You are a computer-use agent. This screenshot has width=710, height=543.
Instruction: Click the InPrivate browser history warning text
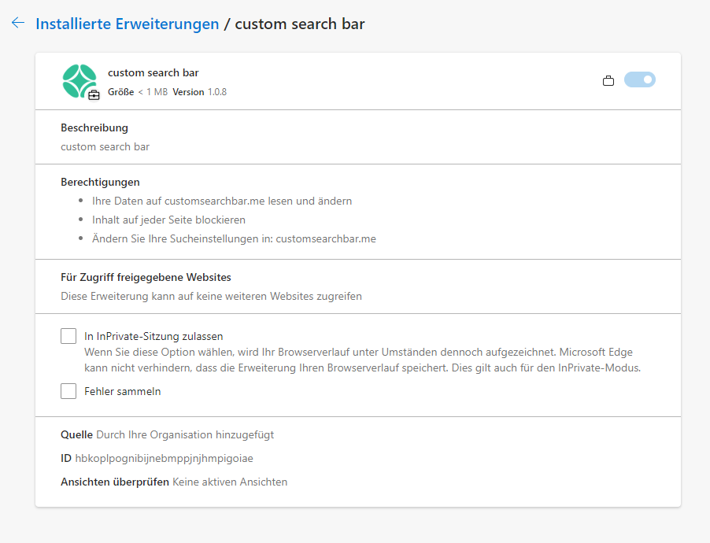362,360
